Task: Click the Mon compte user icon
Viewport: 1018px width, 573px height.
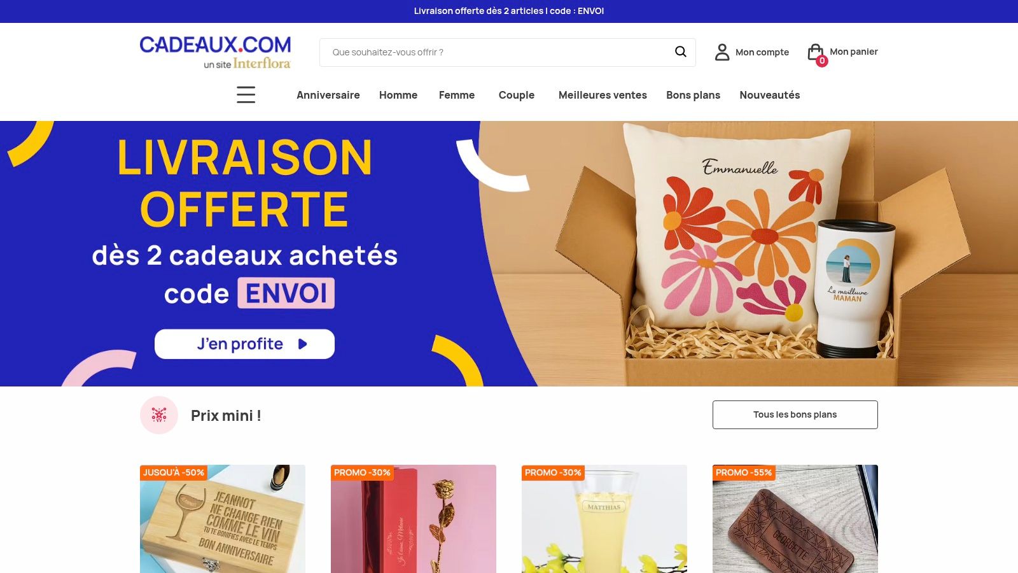Action: tap(722, 52)
